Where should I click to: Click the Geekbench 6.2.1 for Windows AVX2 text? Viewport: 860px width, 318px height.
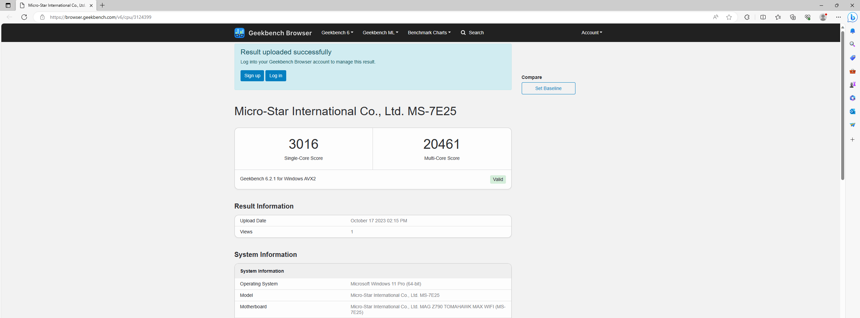coord(277,179)
